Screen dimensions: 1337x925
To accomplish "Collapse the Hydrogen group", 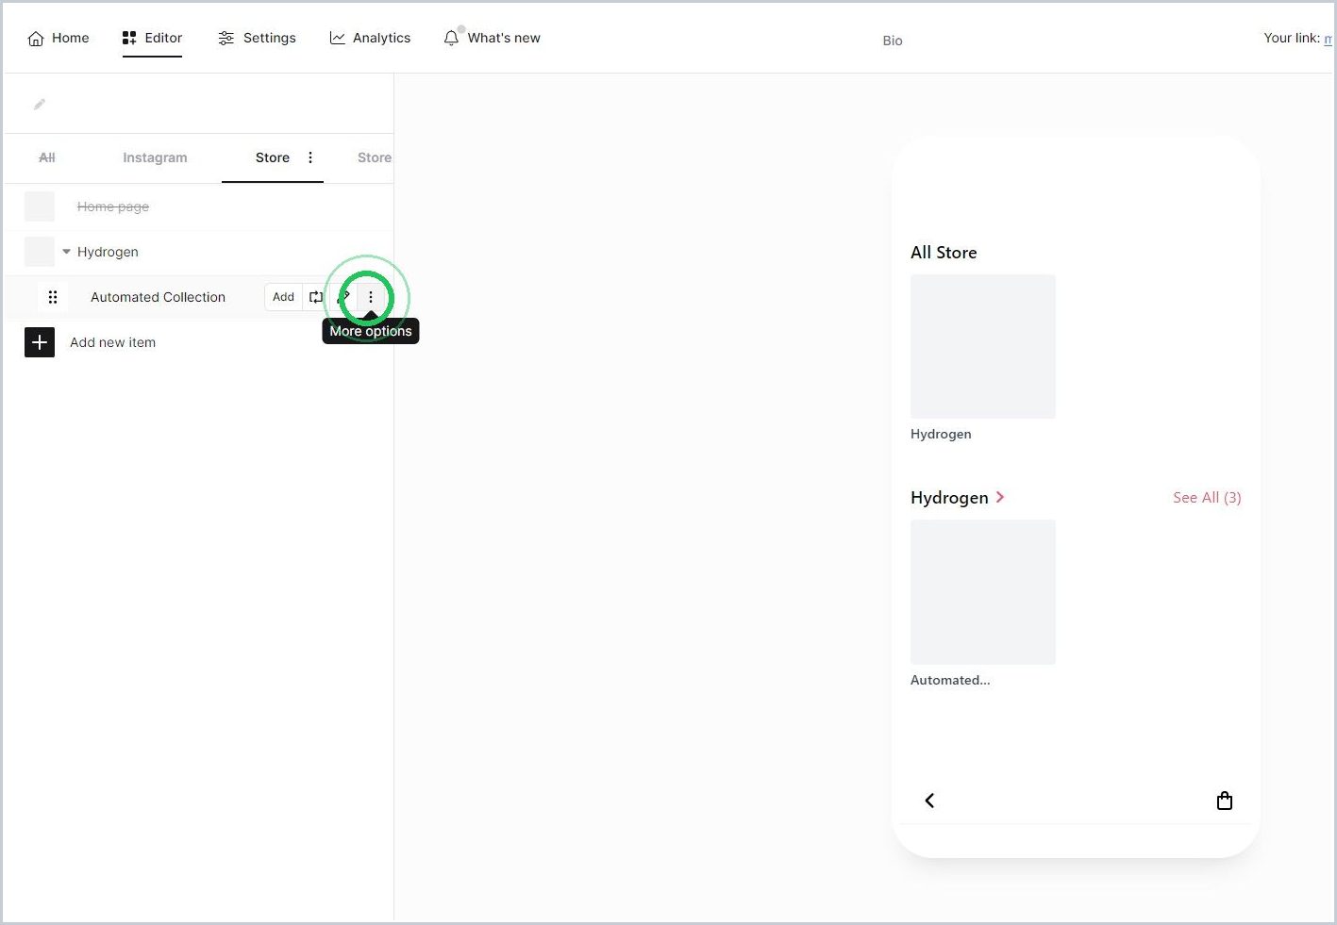I will (66, 252).
